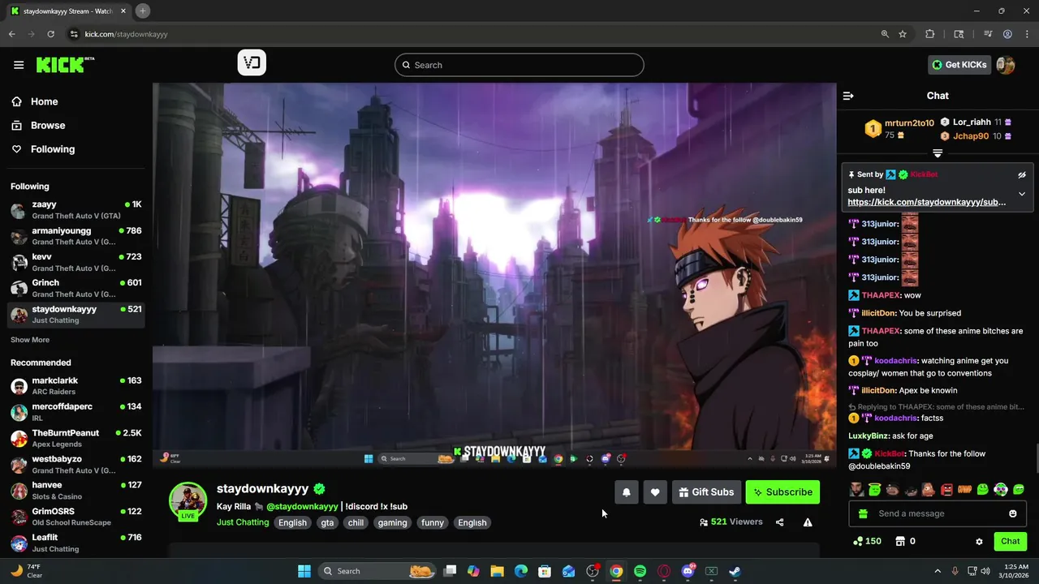Toggle the follow heart button

[655, 492]
